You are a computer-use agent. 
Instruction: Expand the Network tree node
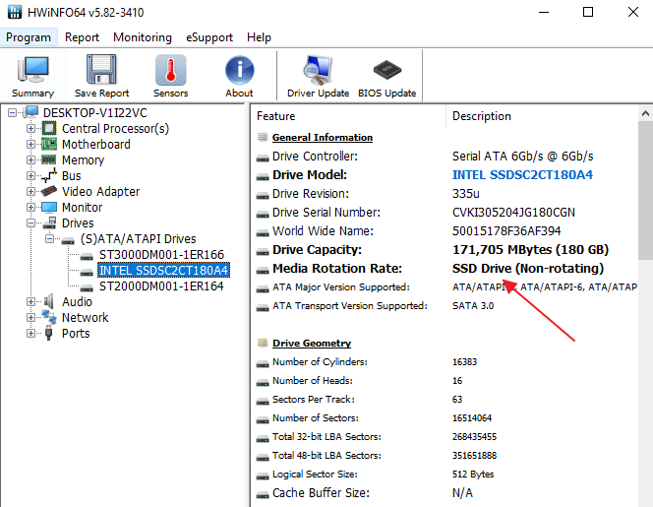click(x=30, y=317)
